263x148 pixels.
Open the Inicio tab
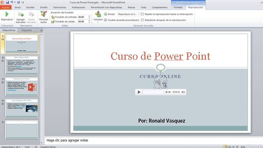18,7
